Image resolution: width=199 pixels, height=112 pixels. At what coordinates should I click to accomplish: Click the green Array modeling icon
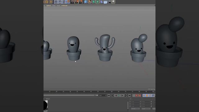(97, 2)
